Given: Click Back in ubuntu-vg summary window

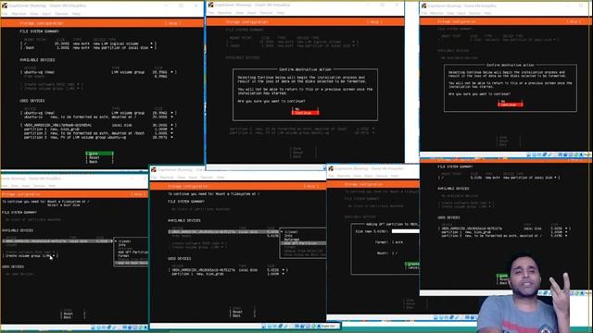Looking at the screenshot, I should point(99,162).
